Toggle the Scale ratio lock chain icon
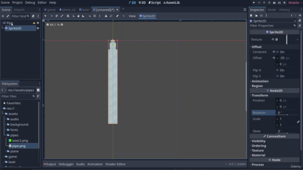Screen dimensions: 303x170 coord(298,122)
